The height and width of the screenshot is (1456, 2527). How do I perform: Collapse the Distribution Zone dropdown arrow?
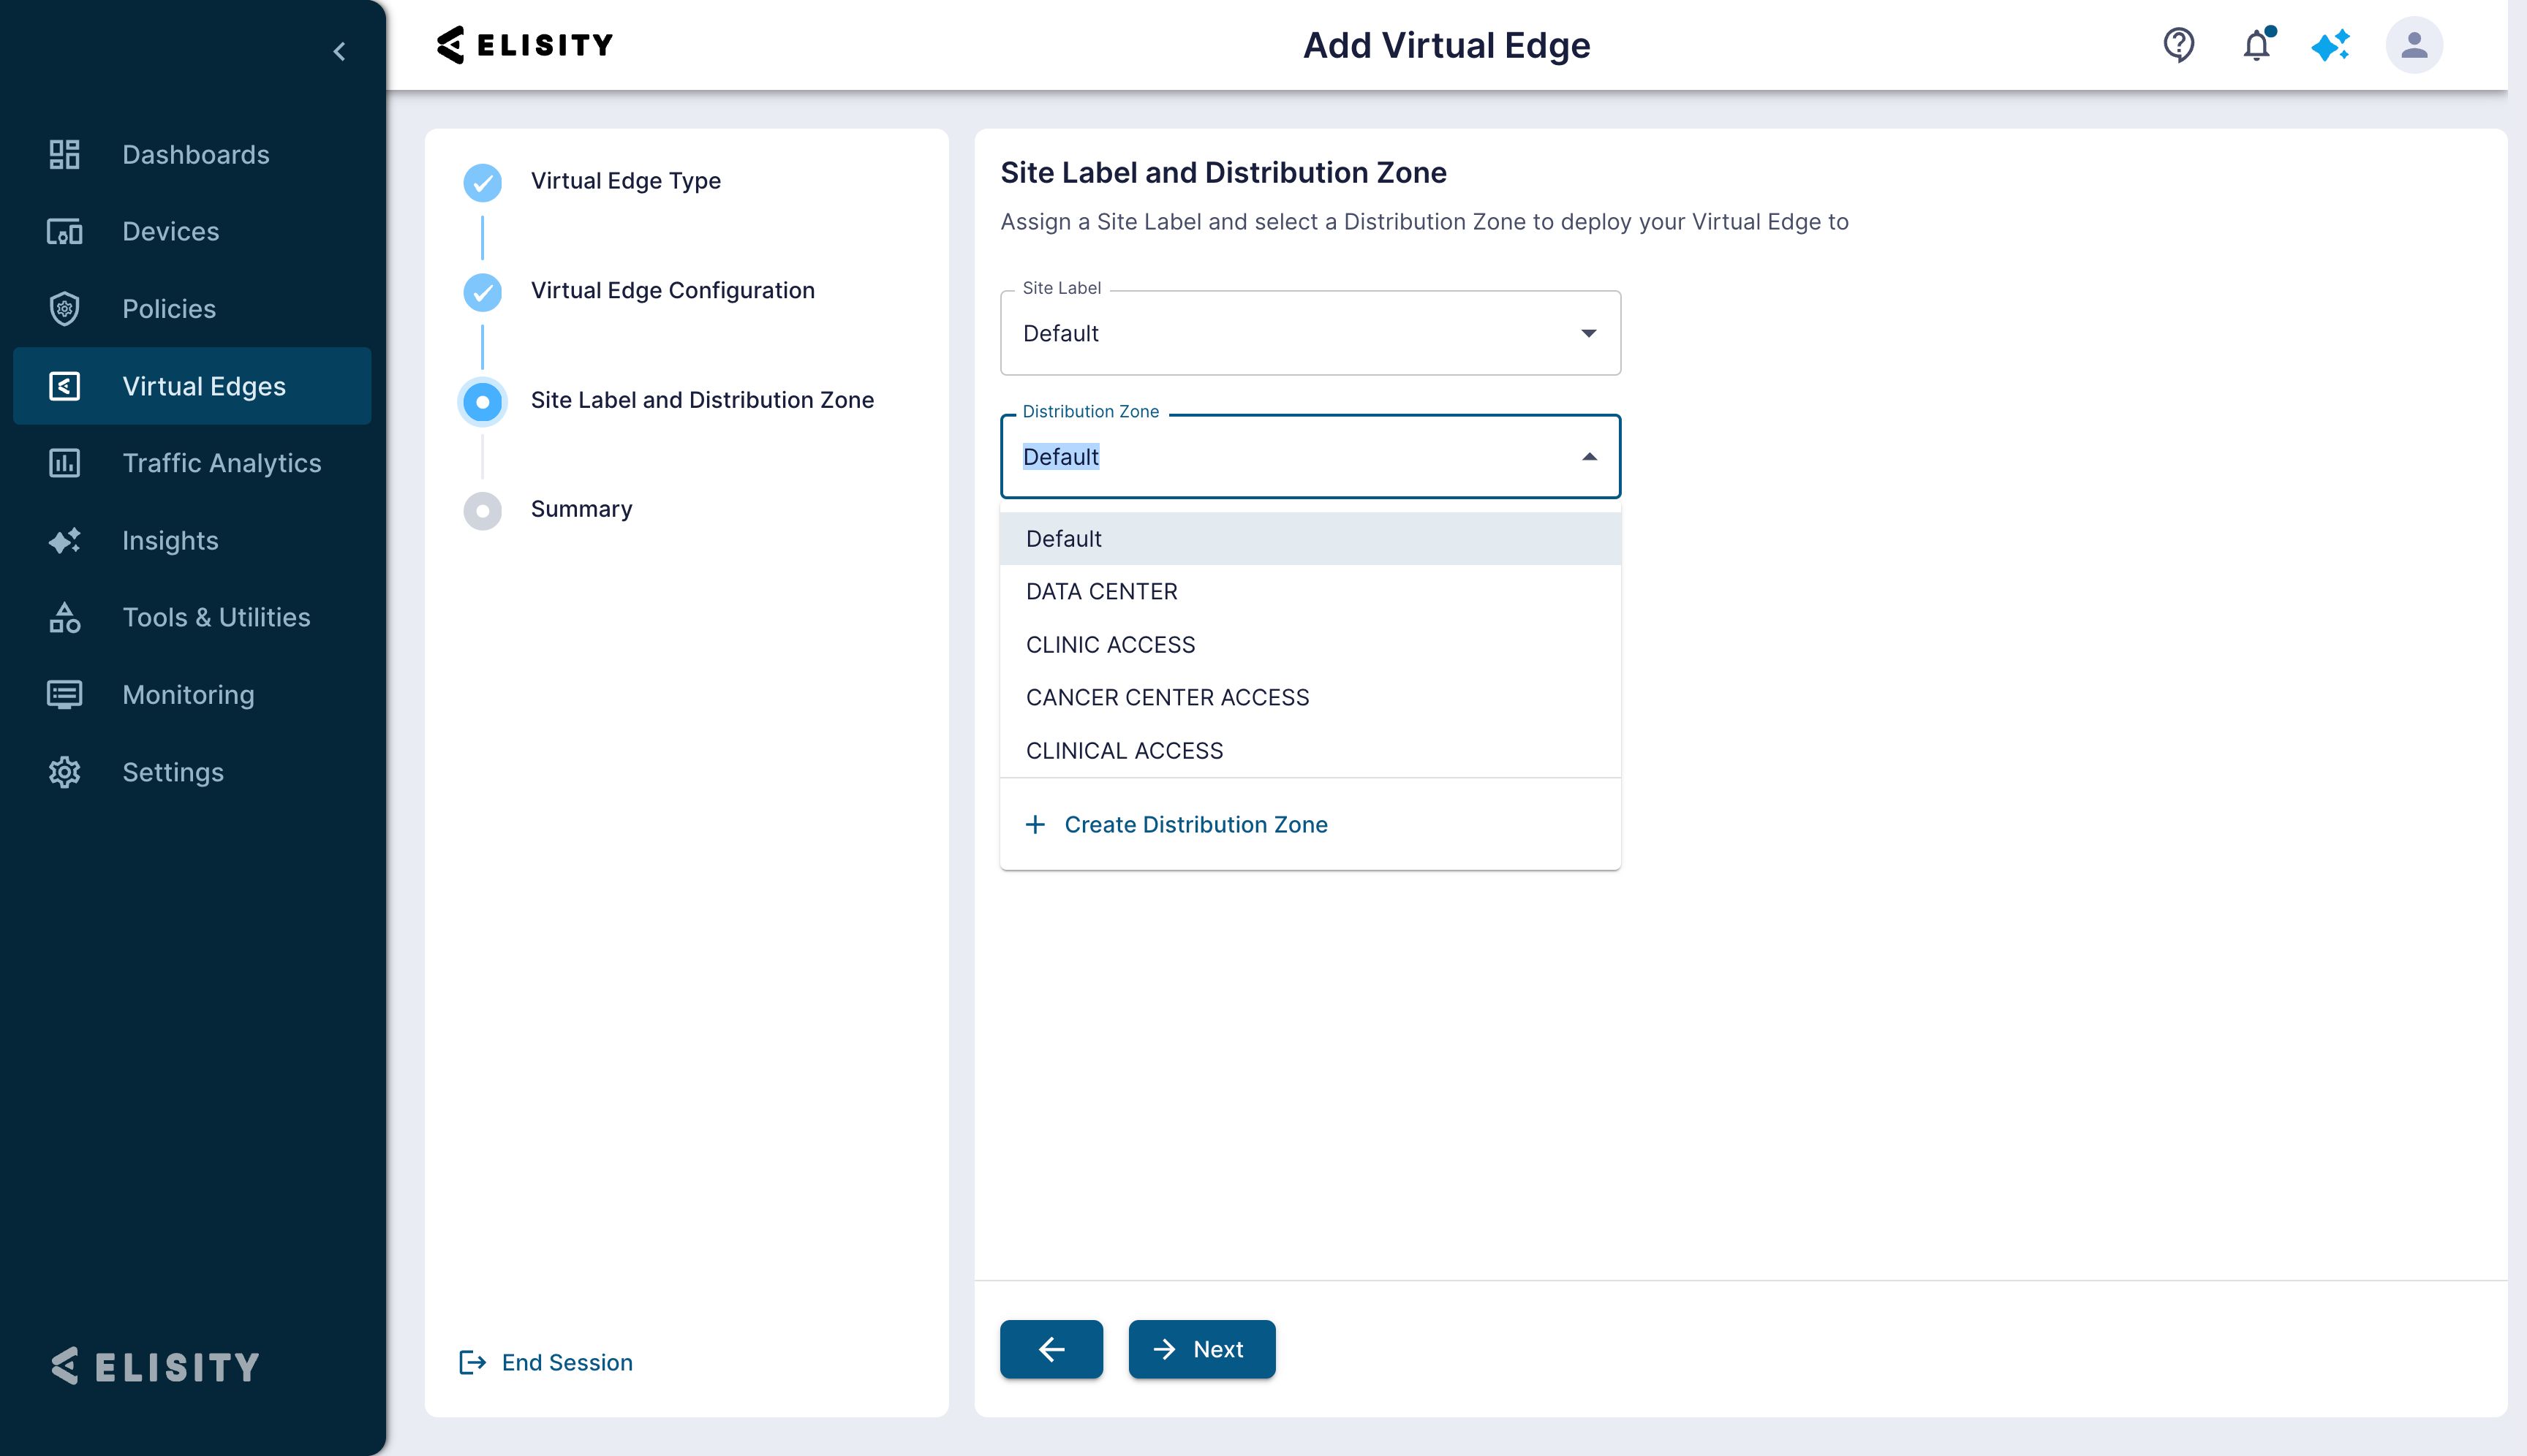[x=1589, y=457]
